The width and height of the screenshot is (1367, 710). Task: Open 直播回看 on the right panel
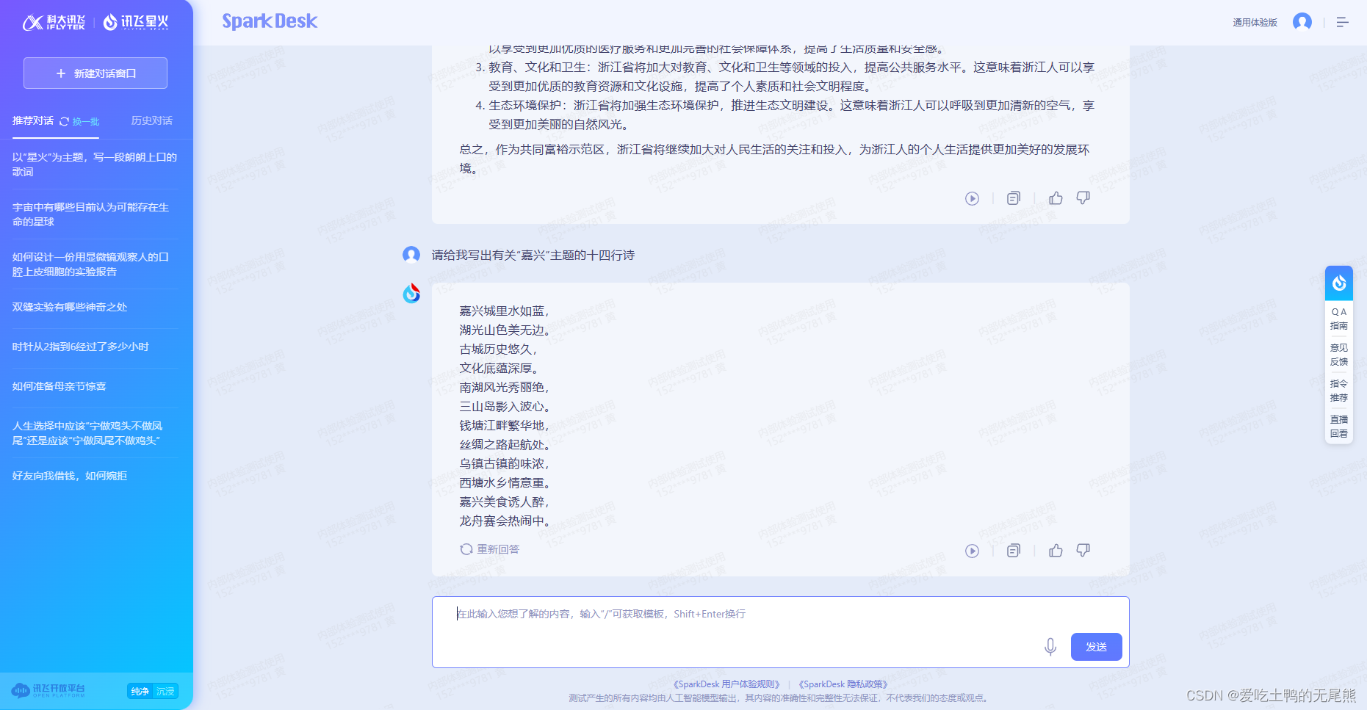(1339, 427)
